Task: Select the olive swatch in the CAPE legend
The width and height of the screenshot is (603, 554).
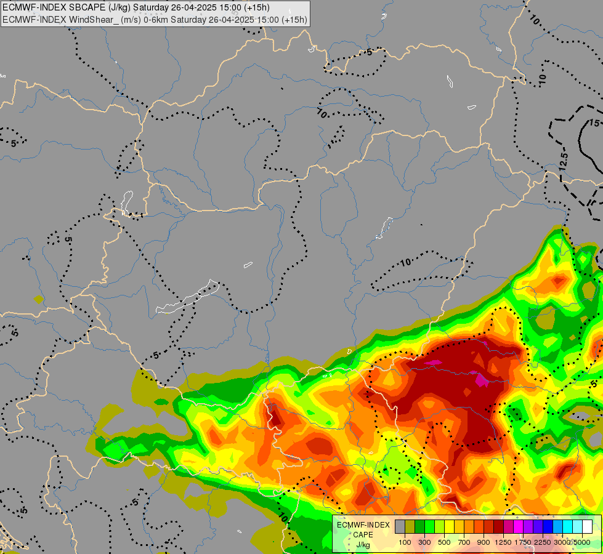Action: 410,527
